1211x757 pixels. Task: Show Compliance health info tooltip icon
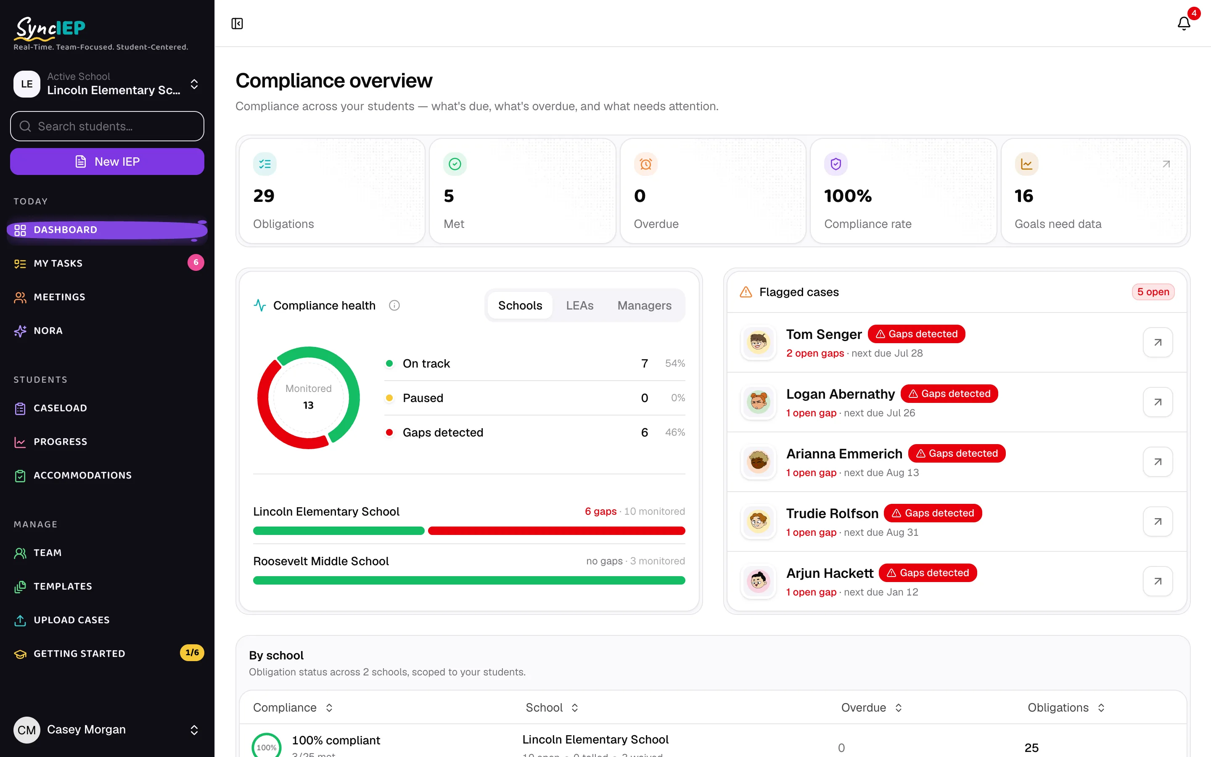point(394,305)
